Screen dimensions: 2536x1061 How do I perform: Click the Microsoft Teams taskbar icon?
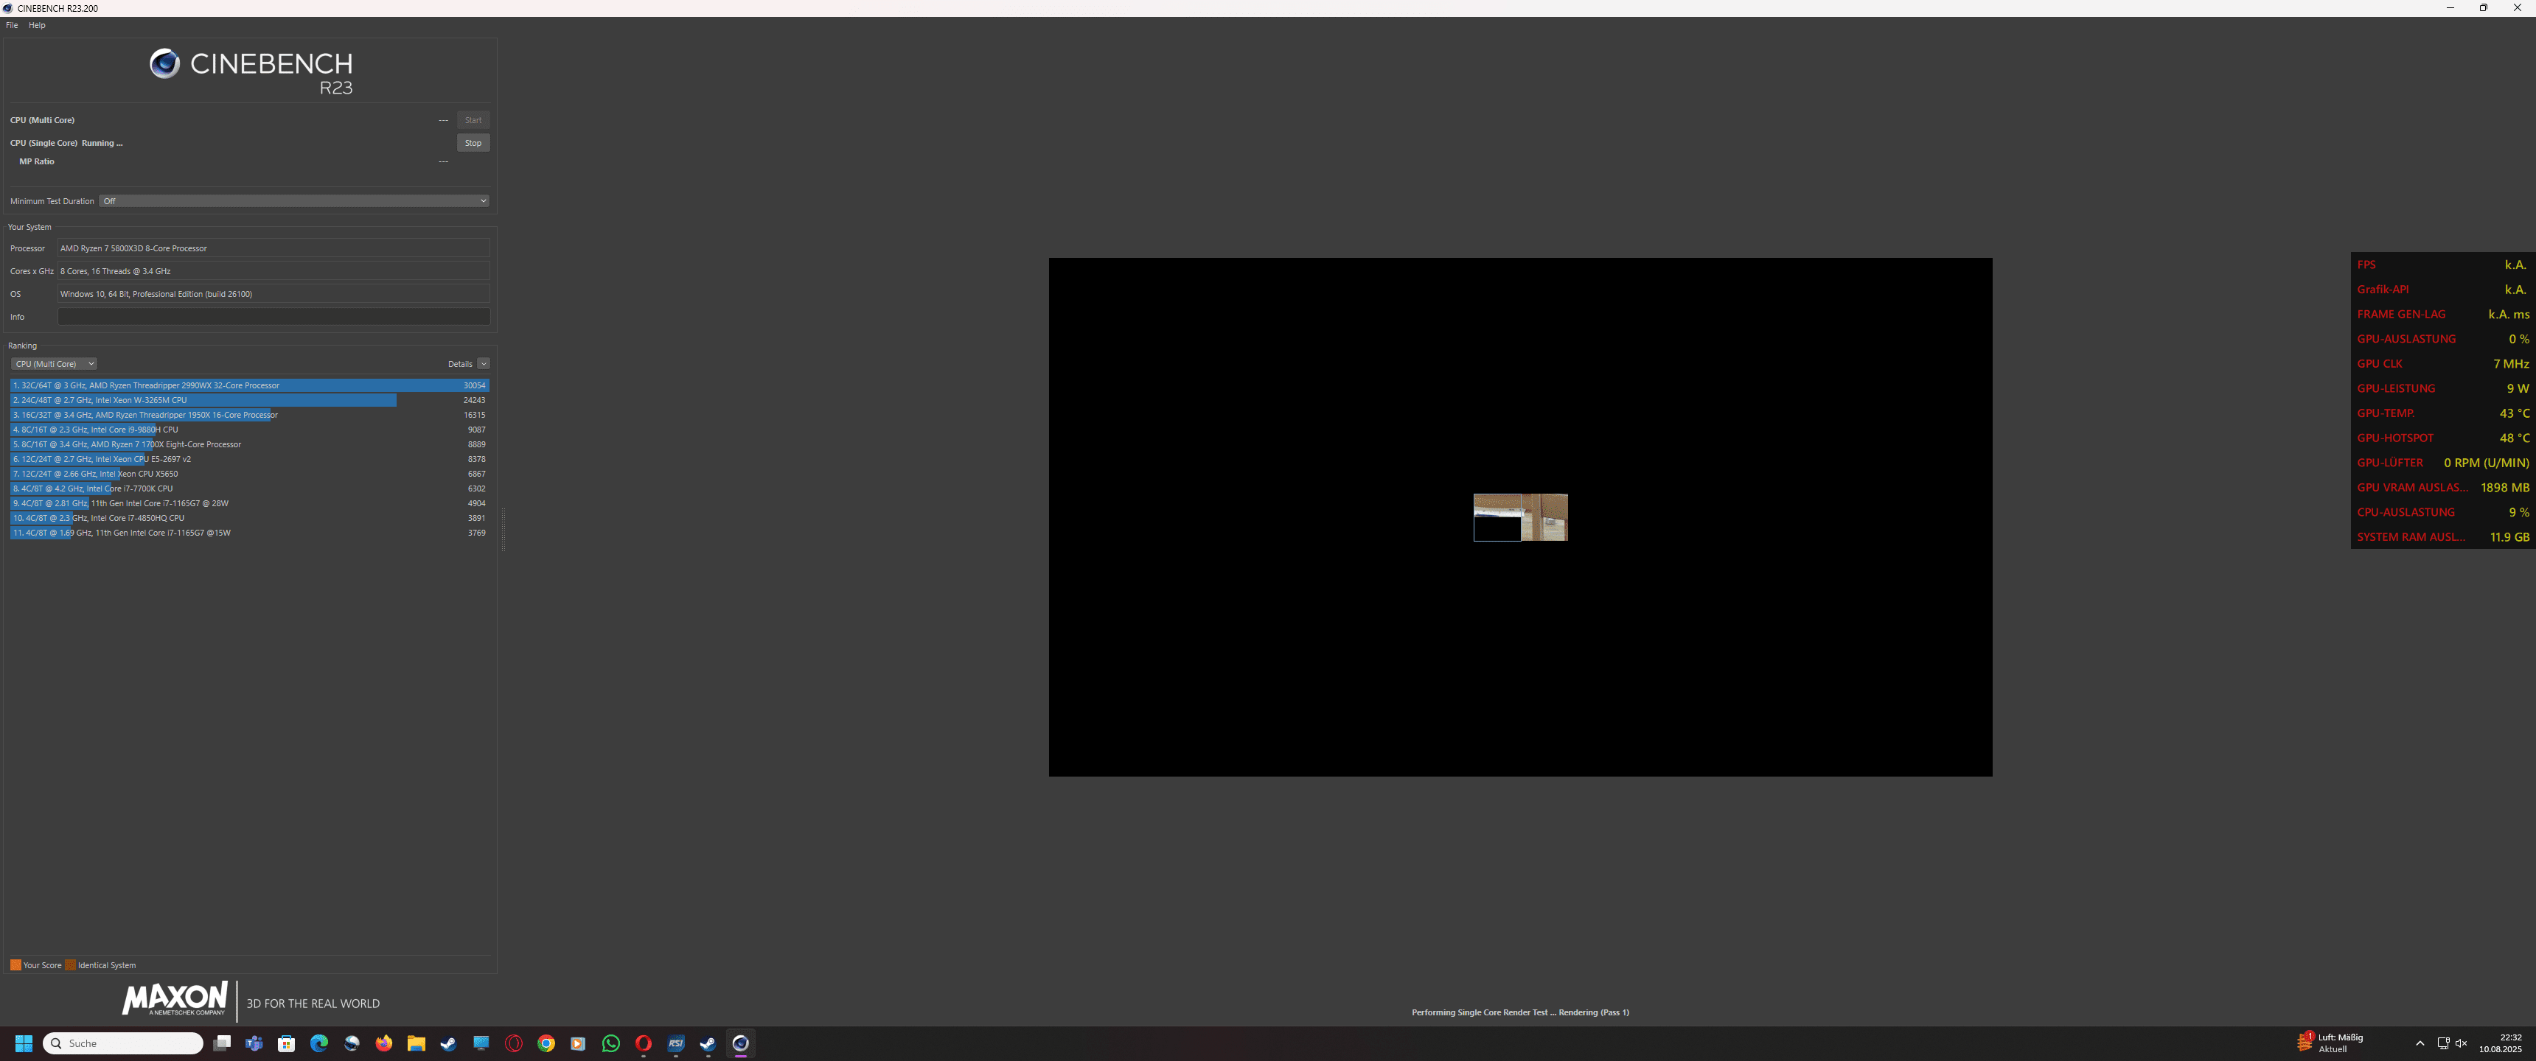(x=254, y=1043)
